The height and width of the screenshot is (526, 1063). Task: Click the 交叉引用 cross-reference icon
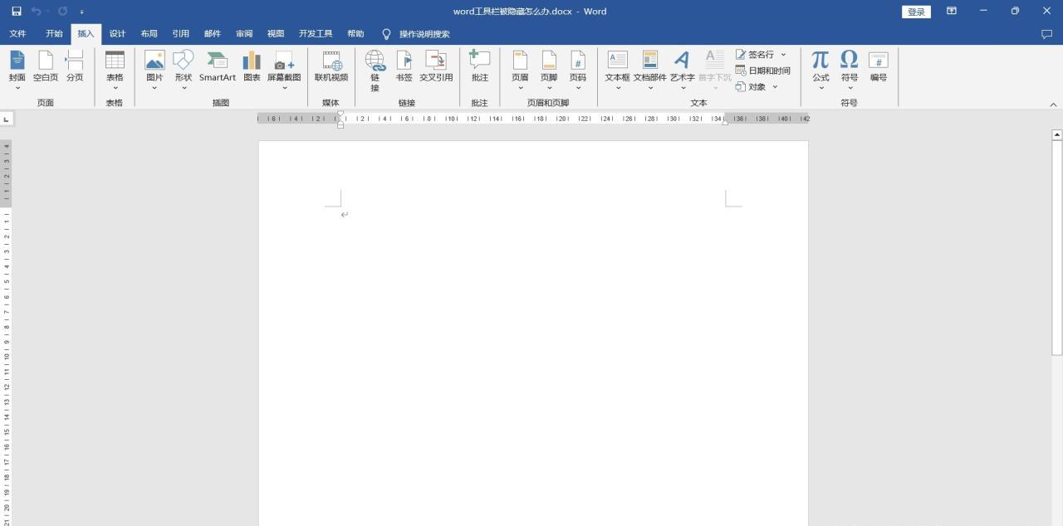tap(436, 66)
